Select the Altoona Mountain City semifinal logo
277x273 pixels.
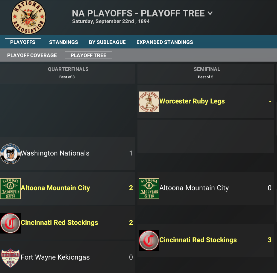pos(149,188)
